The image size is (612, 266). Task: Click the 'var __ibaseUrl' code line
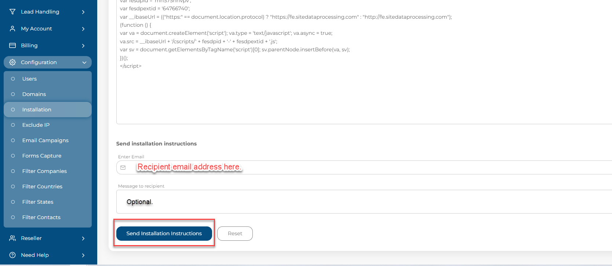pos(286,17)
